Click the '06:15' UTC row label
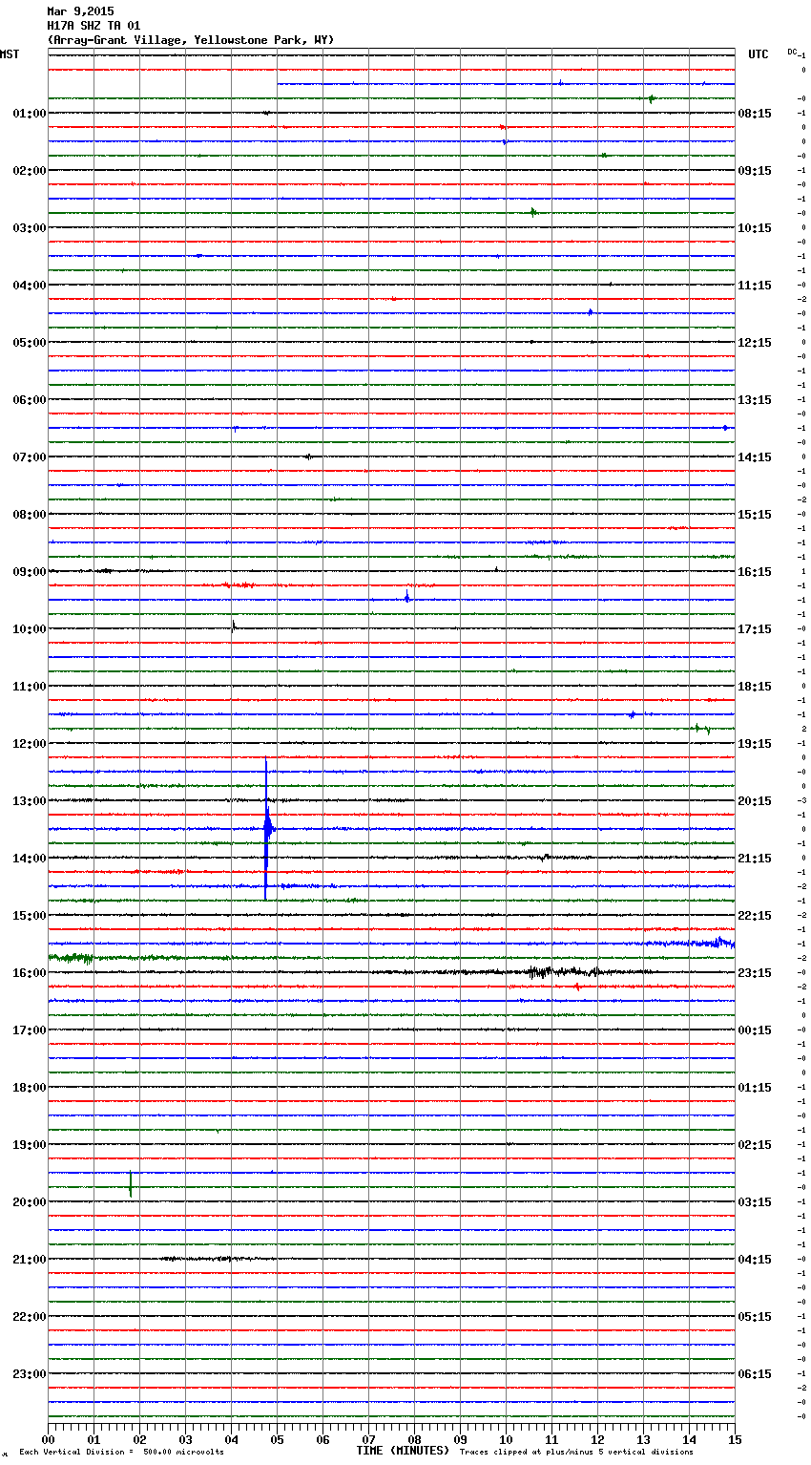 [x=755, y=1374]
